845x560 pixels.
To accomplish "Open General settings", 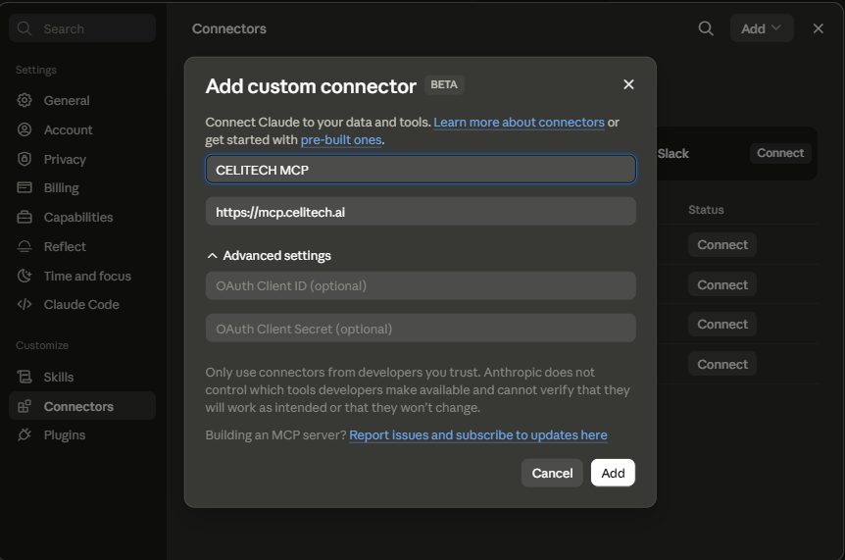I will [82, 100].
